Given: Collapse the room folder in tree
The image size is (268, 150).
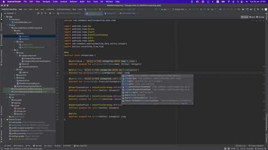Looking at the screenshot, I should [15, 42].
